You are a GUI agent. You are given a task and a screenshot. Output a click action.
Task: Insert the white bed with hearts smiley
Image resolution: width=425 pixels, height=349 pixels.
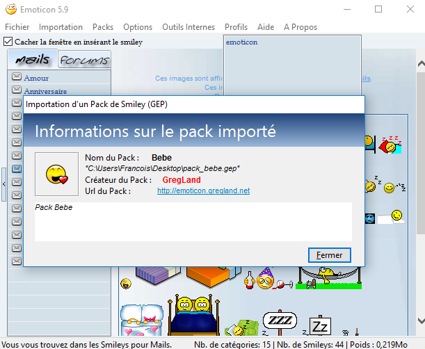pyautogui.click(x=142, y=320)
